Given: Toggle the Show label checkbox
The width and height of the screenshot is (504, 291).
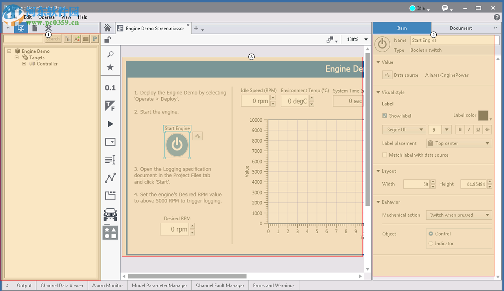Looking at the screenshot, I should click(x=385, y=116).
